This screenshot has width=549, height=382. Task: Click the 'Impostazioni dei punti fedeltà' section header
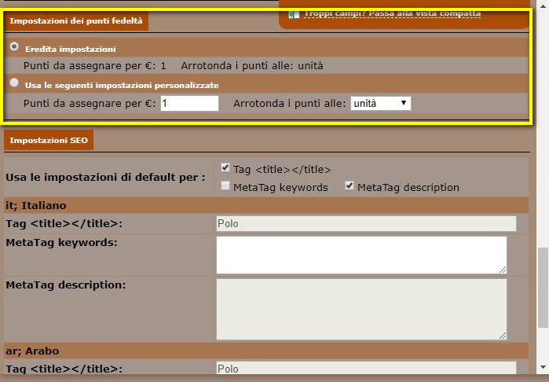pyautogui.click(x=76, y=21)
